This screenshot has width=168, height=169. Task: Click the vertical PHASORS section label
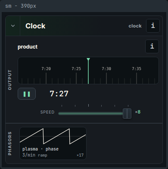[10, 144]
